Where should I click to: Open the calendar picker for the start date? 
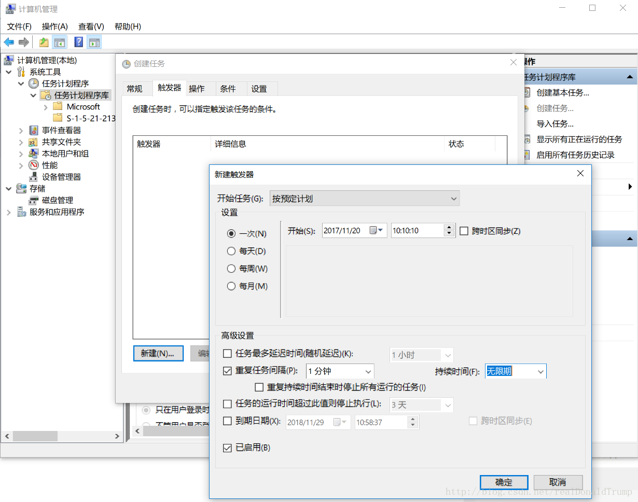pyautogui.click(x=376, y=231)
